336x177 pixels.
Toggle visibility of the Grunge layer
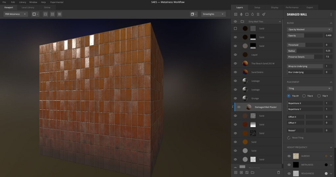pyautogui.click(x=235, y=98)
